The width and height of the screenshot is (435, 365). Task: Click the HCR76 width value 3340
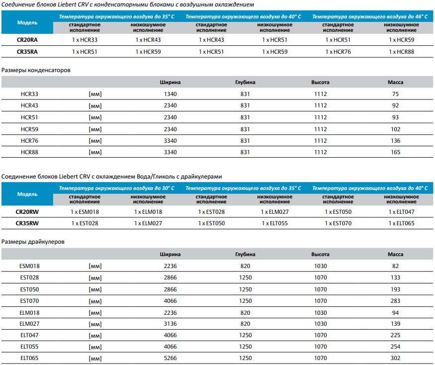[x=170, y=141]
